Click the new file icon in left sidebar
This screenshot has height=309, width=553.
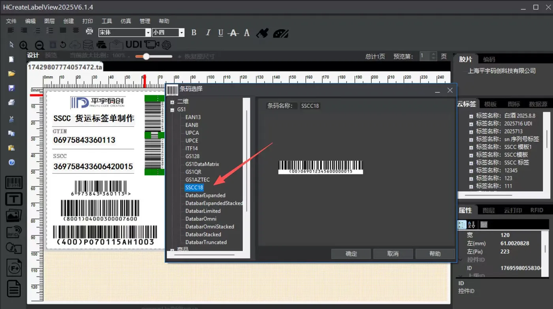tap(11, 59)
